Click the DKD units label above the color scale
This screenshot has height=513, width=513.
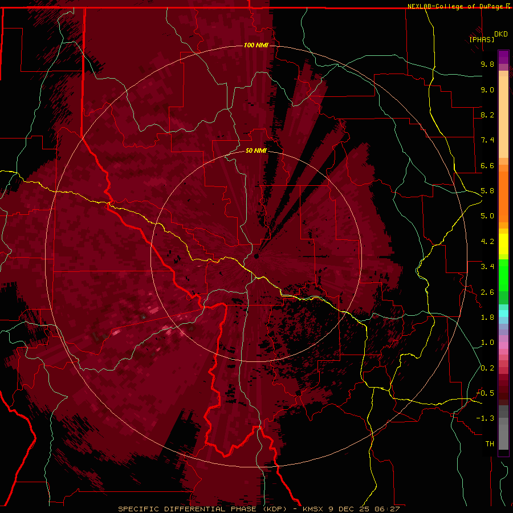click(x=501, y=34)
